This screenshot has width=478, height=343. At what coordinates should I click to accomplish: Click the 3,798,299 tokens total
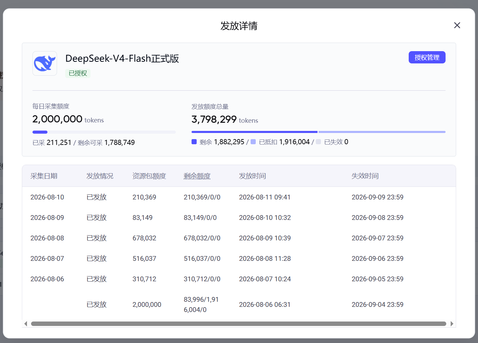tap(225, 119)
